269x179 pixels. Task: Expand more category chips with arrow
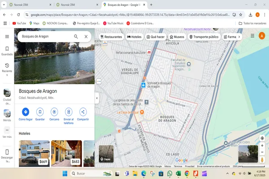point(239,37)
